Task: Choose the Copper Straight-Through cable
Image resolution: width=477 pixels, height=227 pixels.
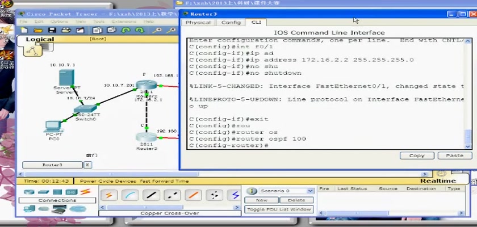Action: pyautogui.click(x=151, y=195)
